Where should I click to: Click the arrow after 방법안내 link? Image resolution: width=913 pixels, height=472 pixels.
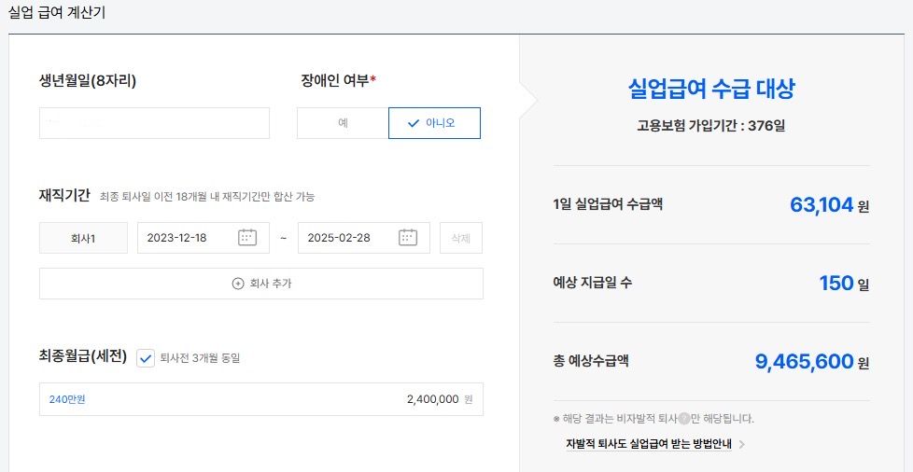(x=741, y=444)
